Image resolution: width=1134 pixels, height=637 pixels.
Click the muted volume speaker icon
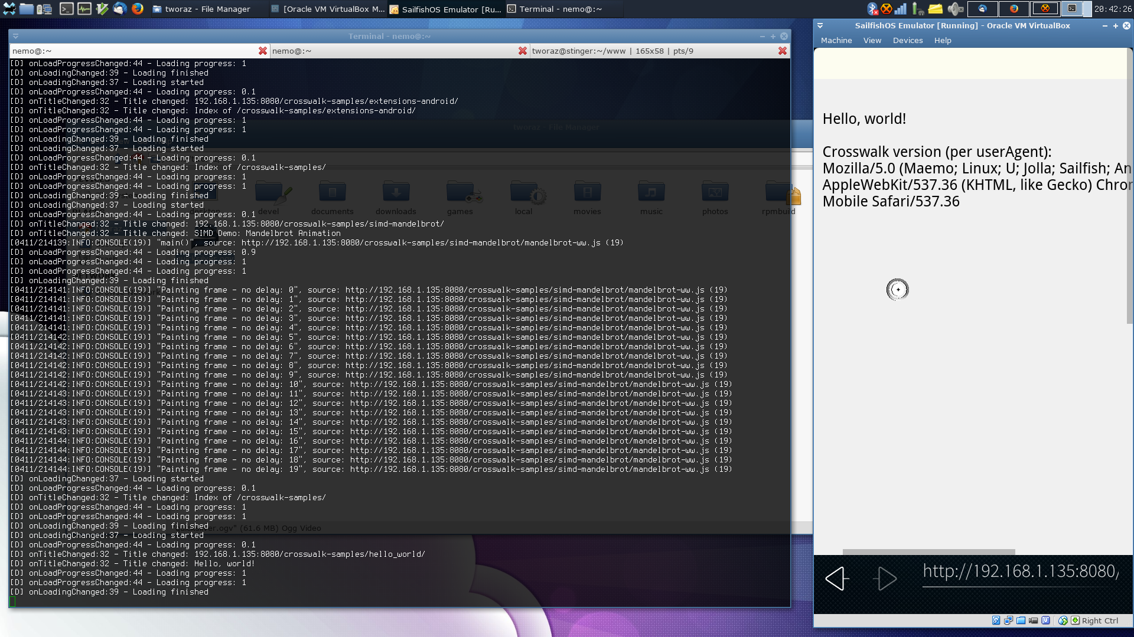954,9
